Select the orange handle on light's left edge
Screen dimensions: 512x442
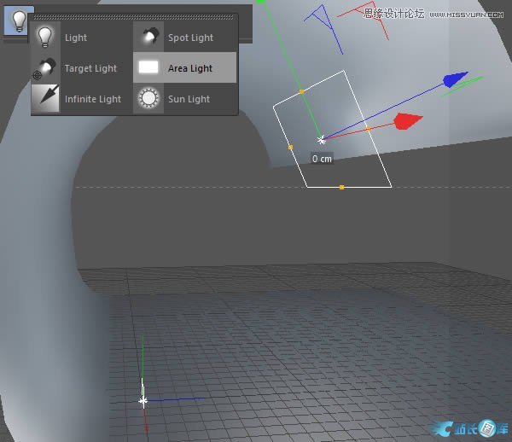pyautogui.click(x=290, y=148)
